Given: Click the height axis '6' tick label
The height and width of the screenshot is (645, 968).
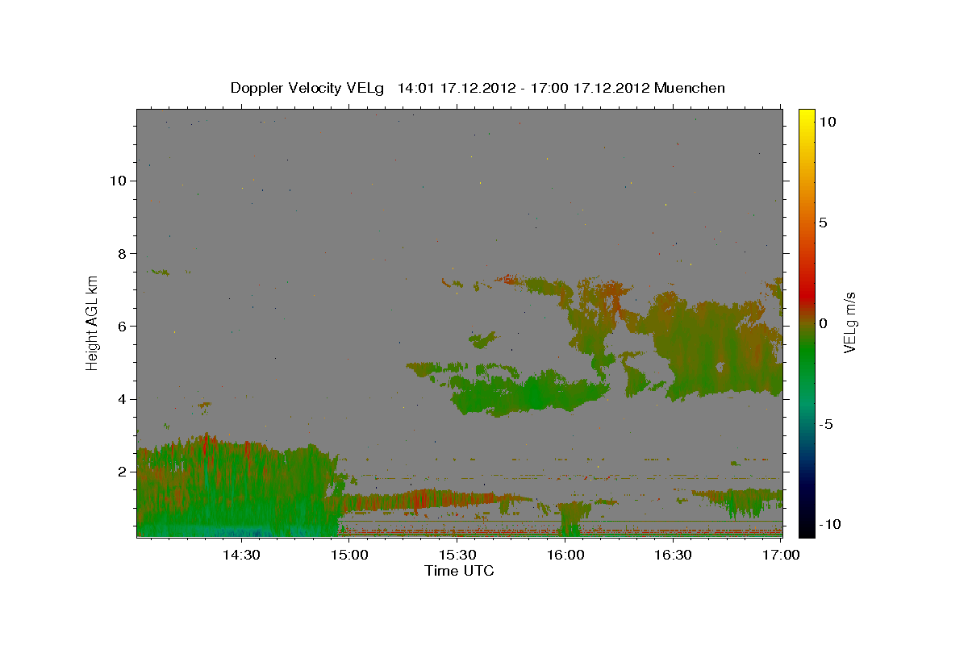Looking at the screenshot, I should click(x=122, y=326).
